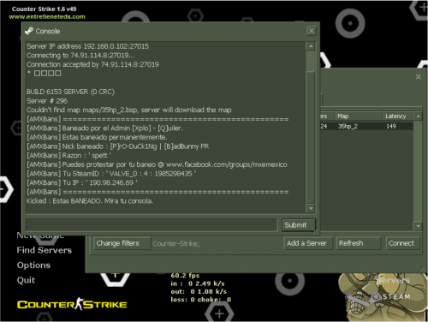The height and width of the screenshot is (322, 428).
Task: Close the Console window
Action: coord(312,31)
